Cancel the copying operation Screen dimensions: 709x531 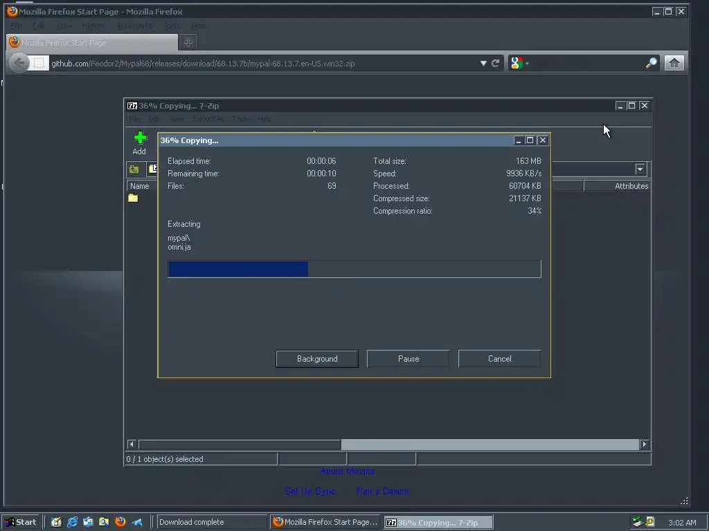[x=500, y=359]
